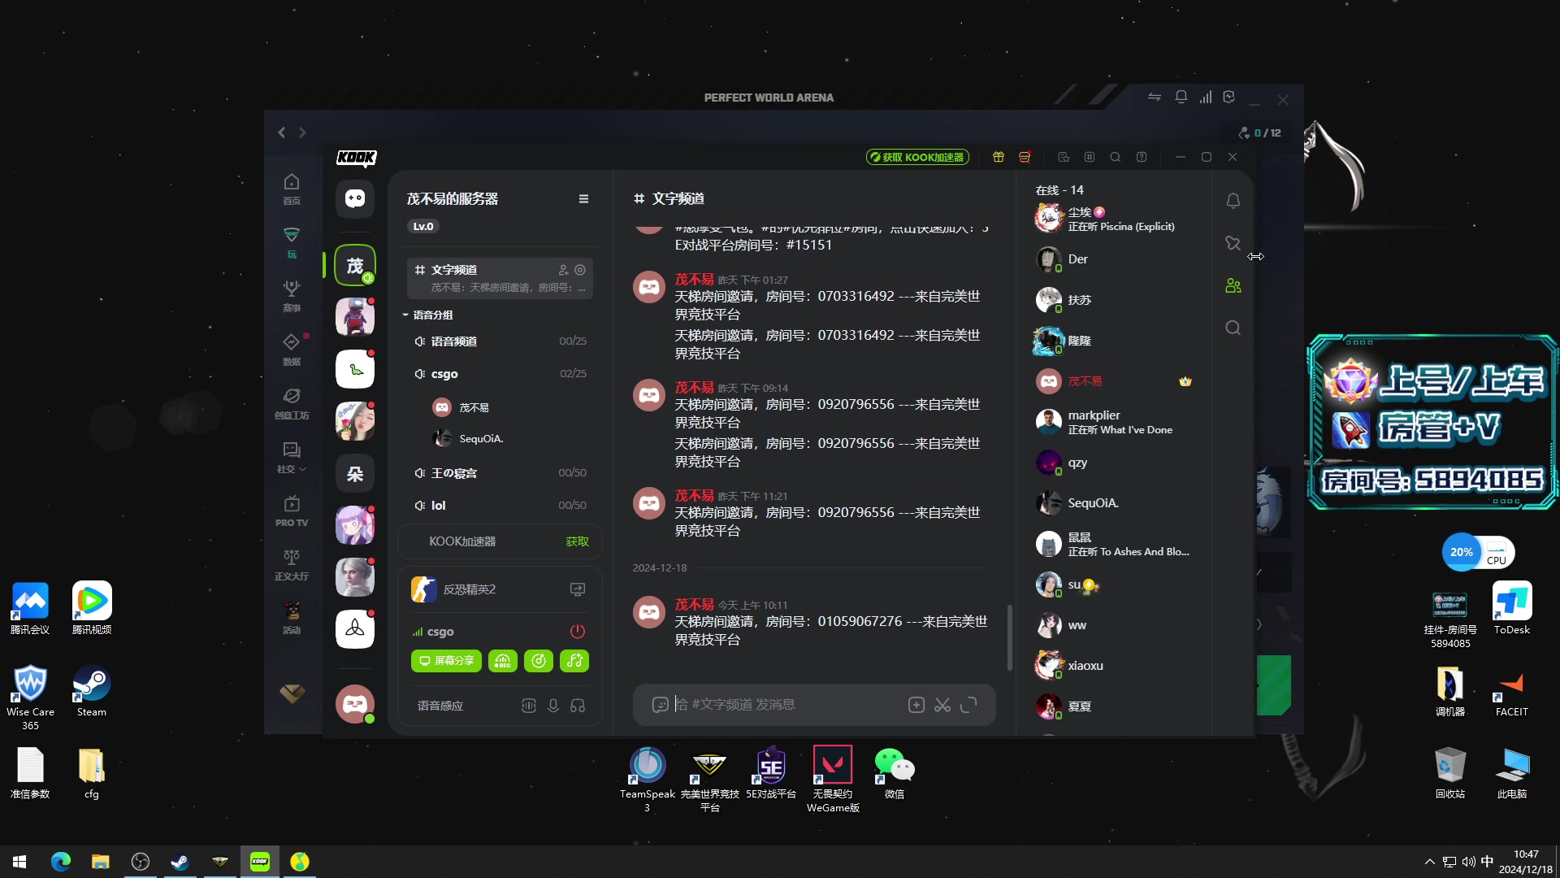The width and height of the screenshot is (1560, 878).
Task: Join the 语音频道 voice channel
Action: [x=500, y=341]
